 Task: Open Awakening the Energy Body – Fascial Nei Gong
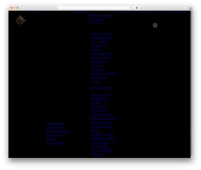[x=102, y=60]
